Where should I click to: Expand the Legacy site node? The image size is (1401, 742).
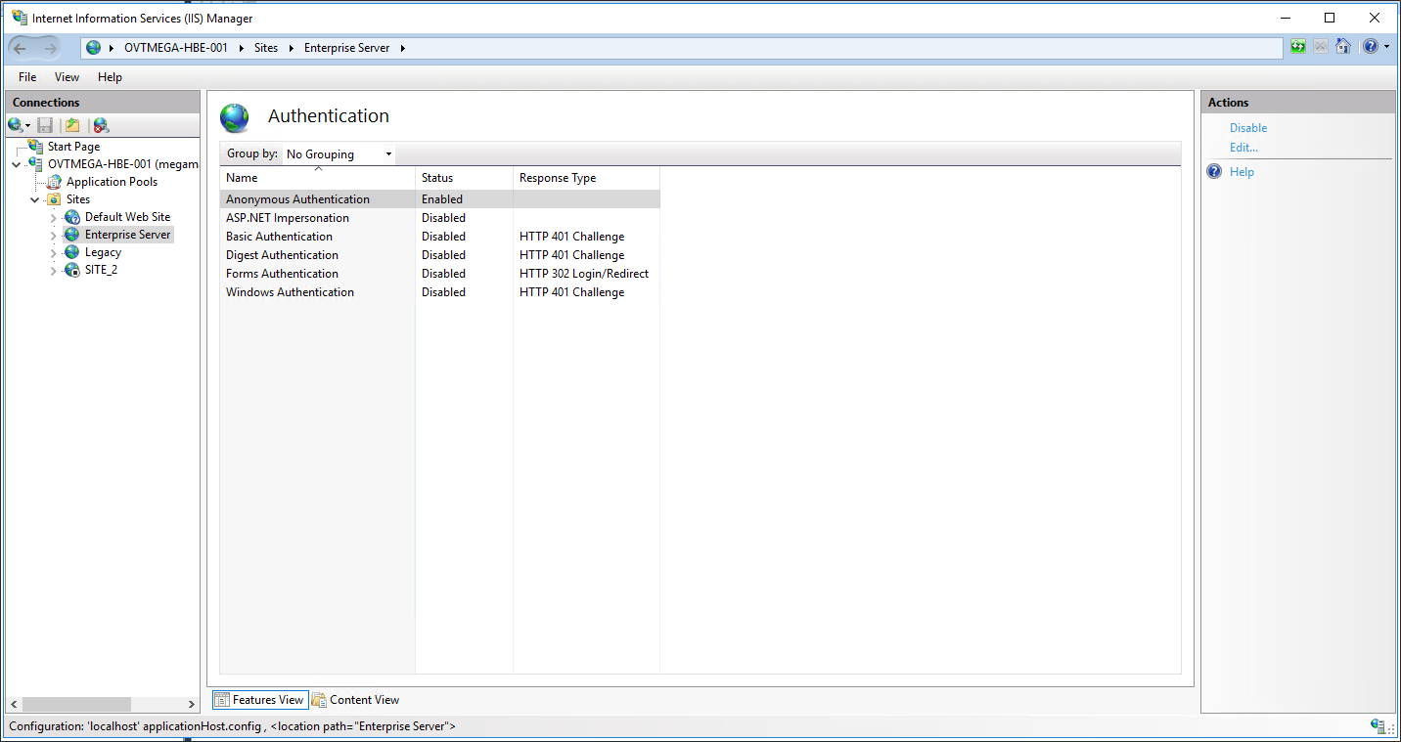click(54, 252)
